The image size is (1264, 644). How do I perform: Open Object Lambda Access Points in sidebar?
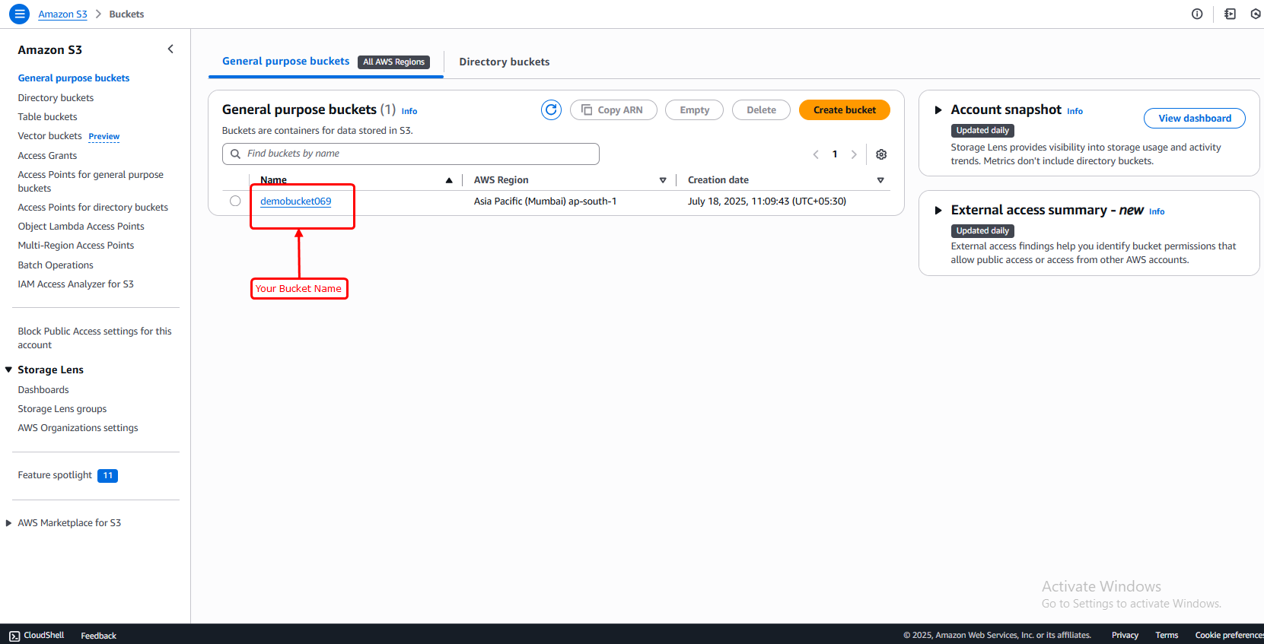(x=81, y=227)
